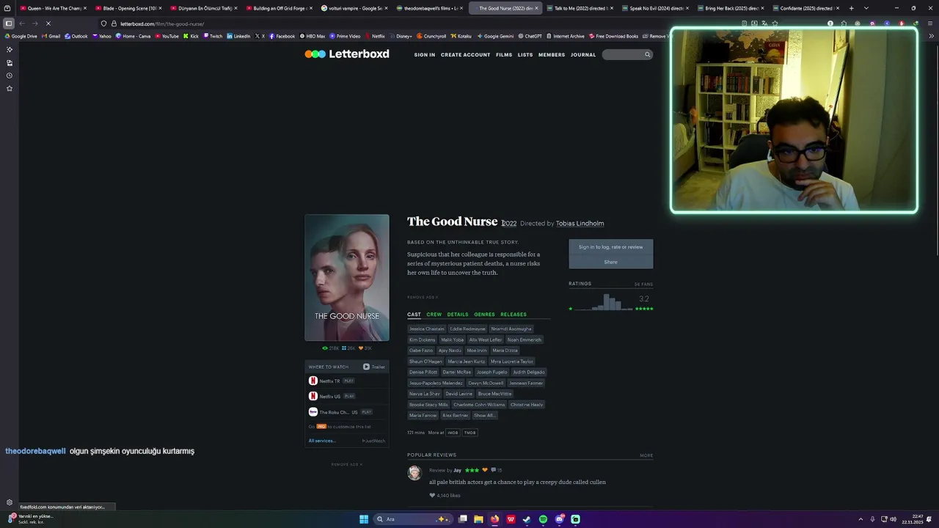The image size is (939, 528).
Task: Play the Trailer icon
Action: (x=366, y=367)
